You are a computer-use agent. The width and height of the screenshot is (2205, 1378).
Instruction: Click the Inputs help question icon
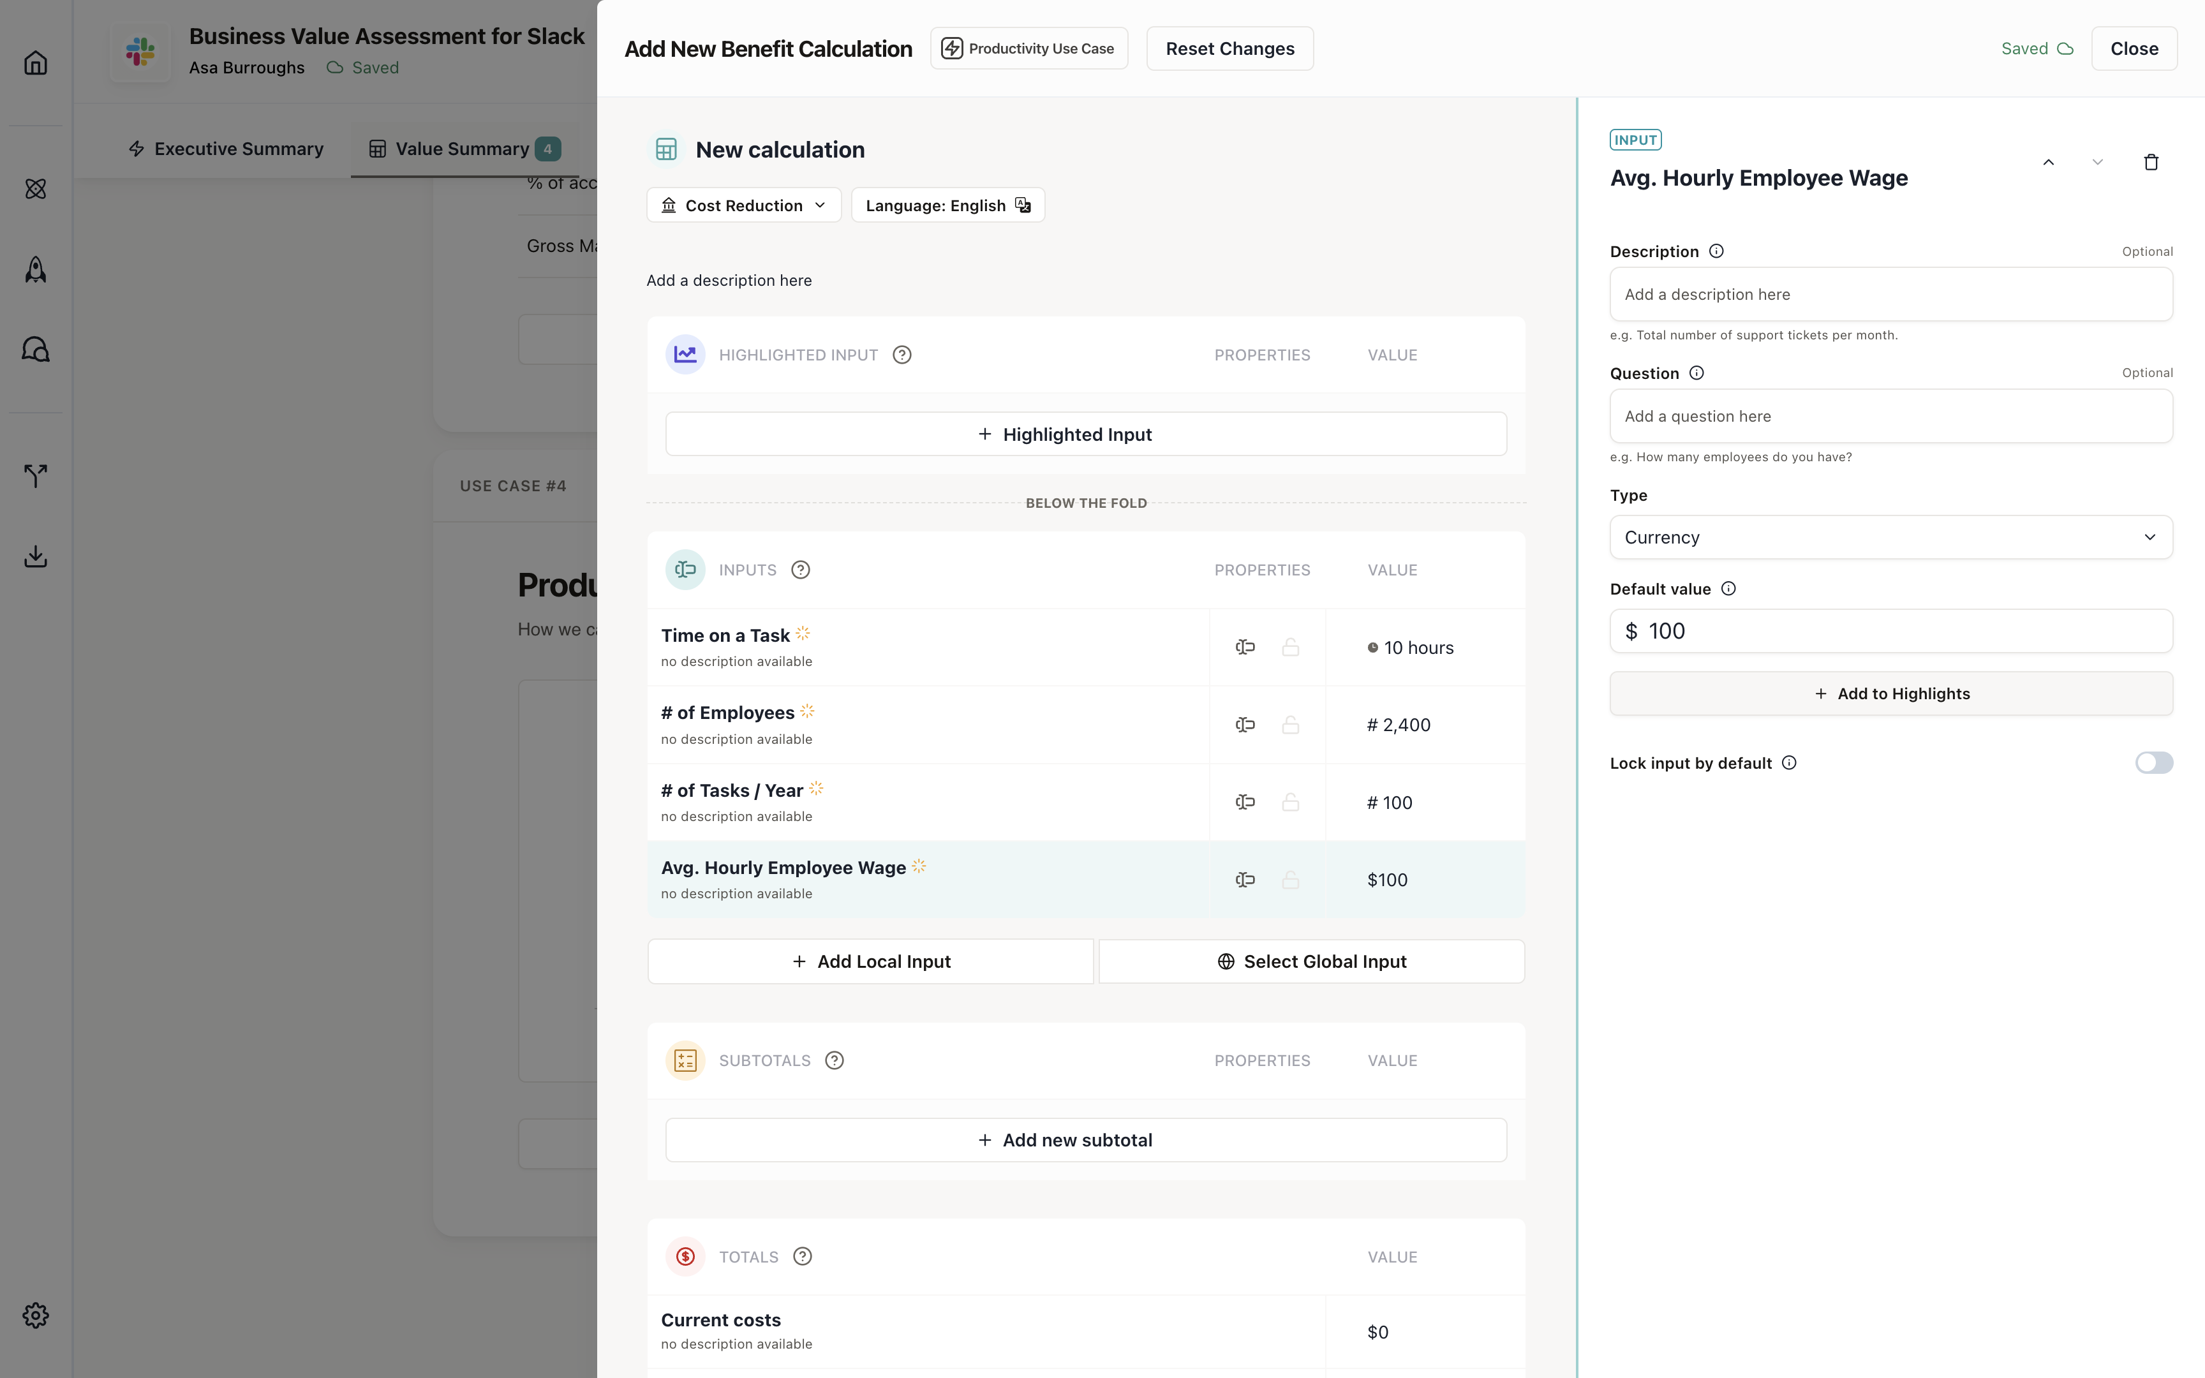[x=800, y=570]
